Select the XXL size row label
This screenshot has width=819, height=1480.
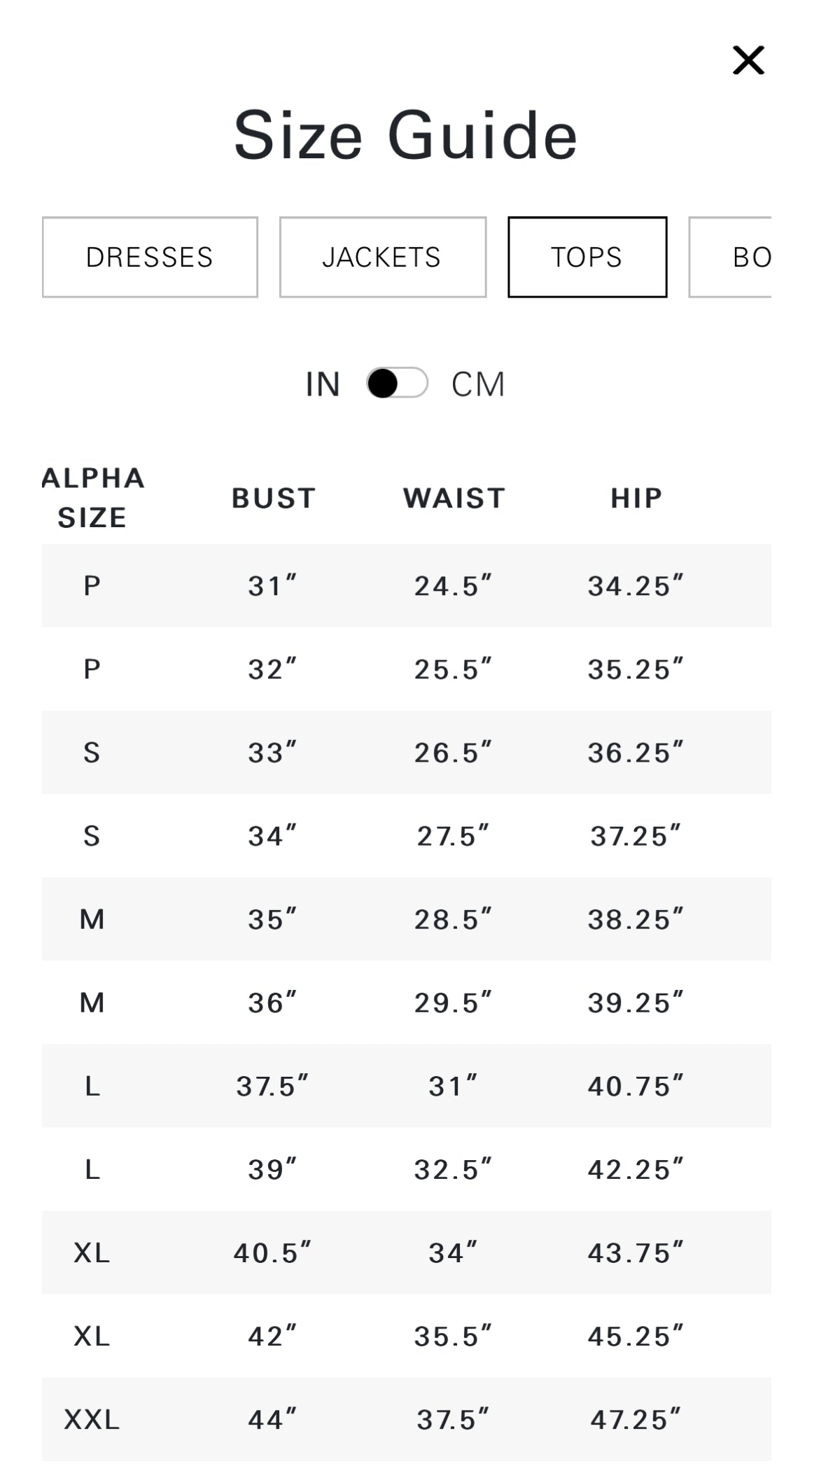(92, 1419)
